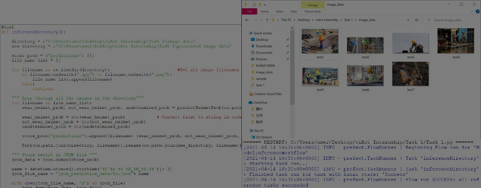Viewport: 481px width, 188px height.
Task: Open the customize quick access toolbar dropdown
Action: (265, 4)
